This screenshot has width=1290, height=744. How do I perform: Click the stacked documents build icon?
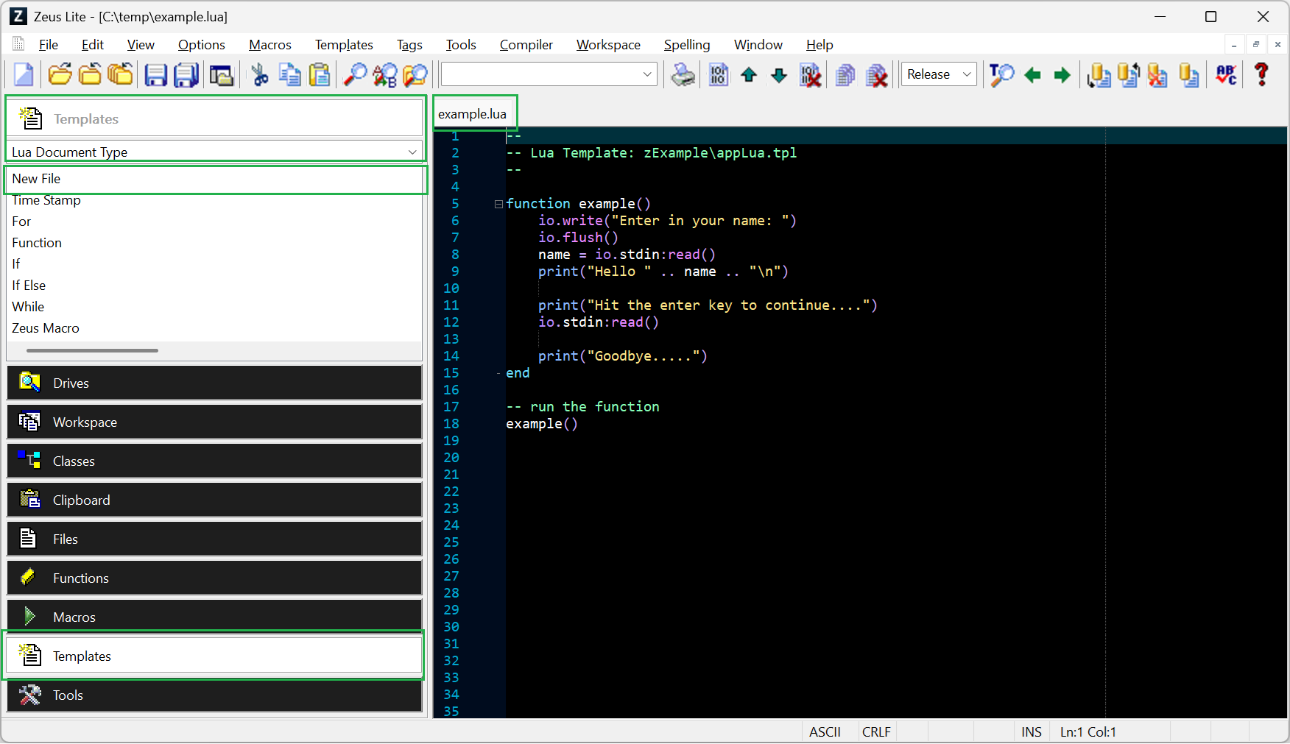pyautogui.click(x=846, y=74)
